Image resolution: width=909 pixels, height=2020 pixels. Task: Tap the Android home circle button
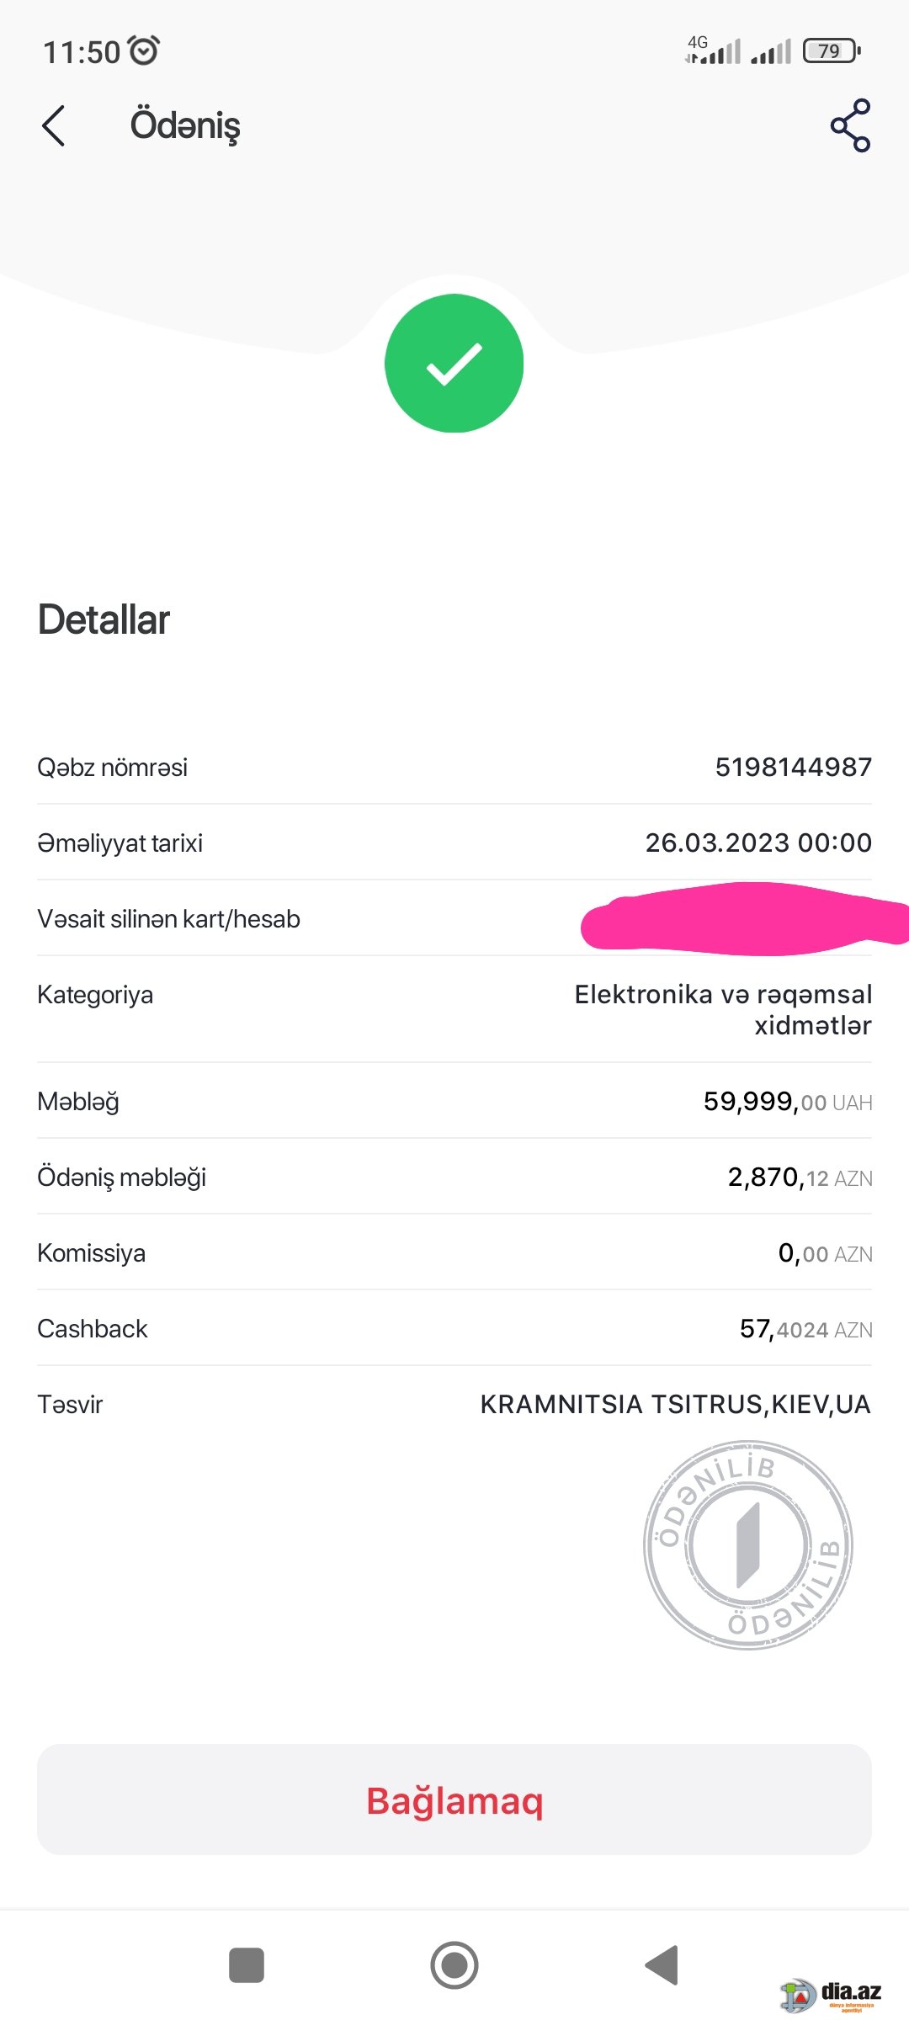(x=454, y=1965)
